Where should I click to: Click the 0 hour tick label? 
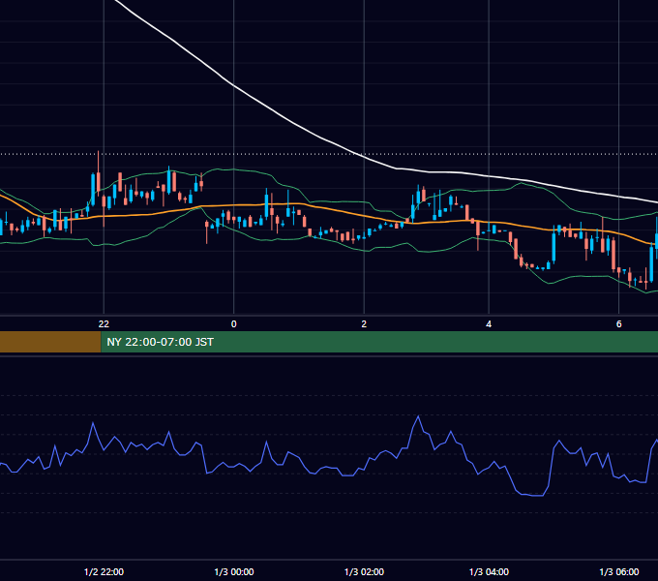[234, 323]
